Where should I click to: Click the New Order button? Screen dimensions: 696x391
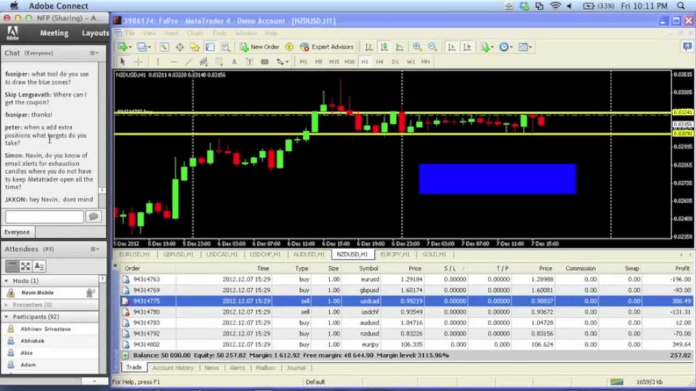[259, 47]
